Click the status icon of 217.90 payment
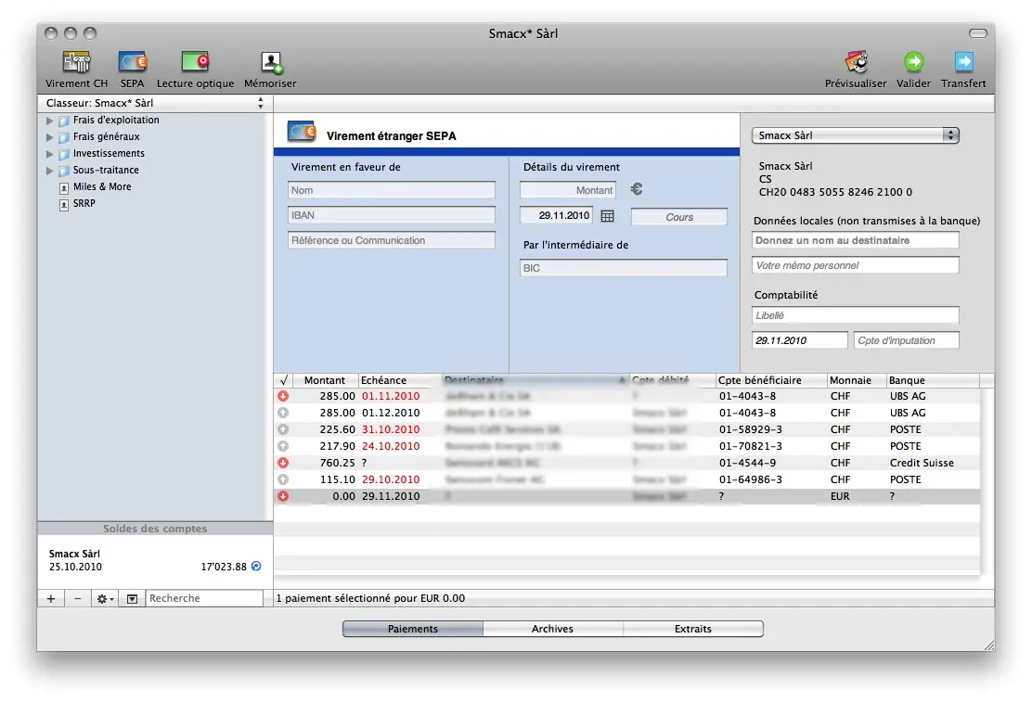This screenshot has width=1032, height=702. tap(283, 446)
